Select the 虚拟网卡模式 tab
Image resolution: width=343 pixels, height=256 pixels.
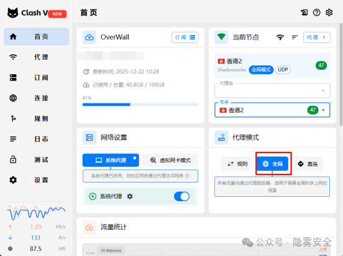pos(170,160)
